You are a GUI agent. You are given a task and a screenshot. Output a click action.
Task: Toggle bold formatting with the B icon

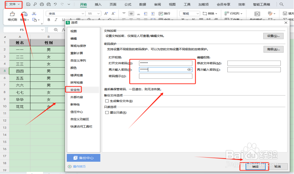tap(48, 19)
